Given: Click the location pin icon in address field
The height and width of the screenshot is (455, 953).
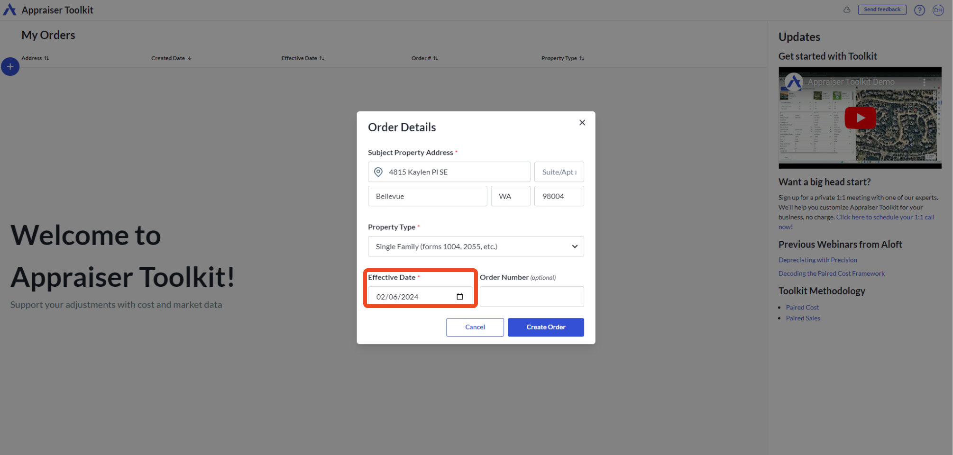Looking at the screenshot, I should [x=378, y=172].
